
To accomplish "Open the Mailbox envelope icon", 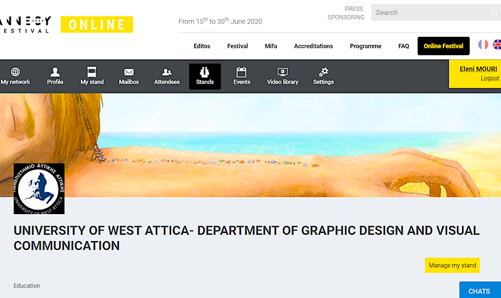I will [129, 72].
